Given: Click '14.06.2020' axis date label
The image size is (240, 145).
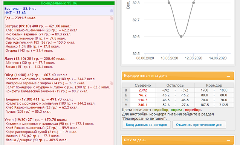Looking at the screenshot, I should tap(218, 58).
